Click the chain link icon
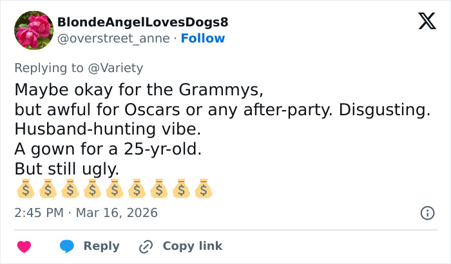Viewport: 451px width, 264px height. click(x=146, y=246)
